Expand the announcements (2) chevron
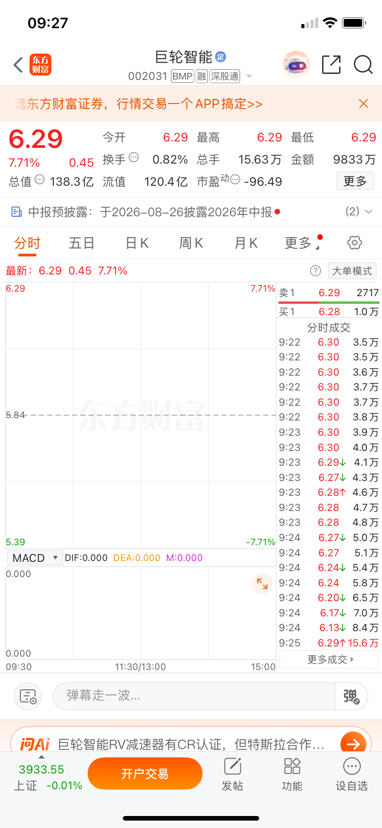 coord(369,212)
